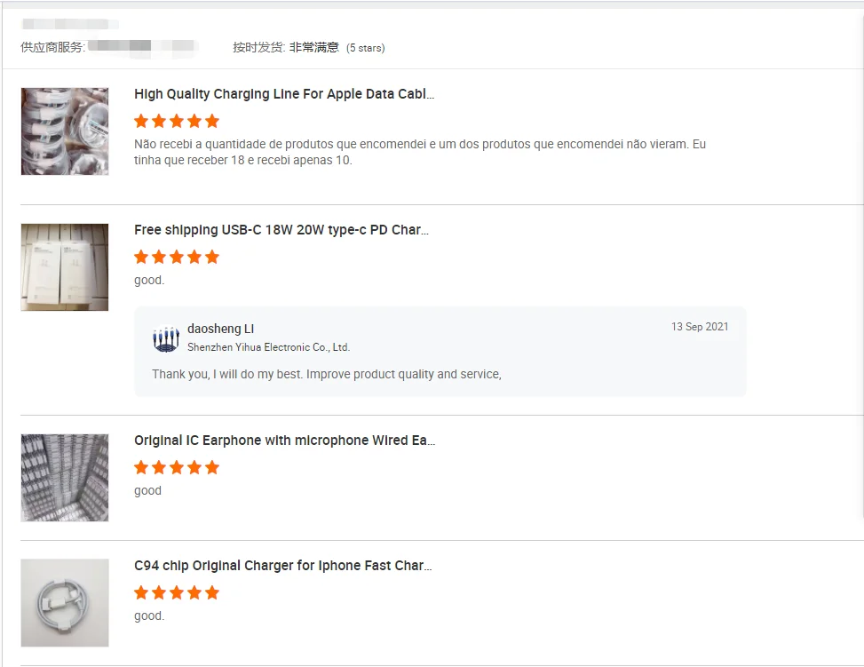The image size is (864, 667).
Task: Click daosheng LI's cable avatar icon
Action: click(166, 338)
